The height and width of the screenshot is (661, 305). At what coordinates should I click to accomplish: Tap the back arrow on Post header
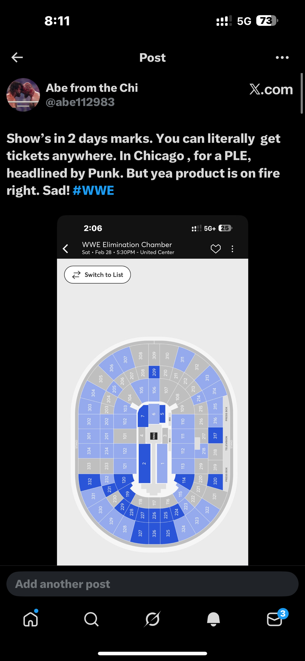(x=17, y=58)
